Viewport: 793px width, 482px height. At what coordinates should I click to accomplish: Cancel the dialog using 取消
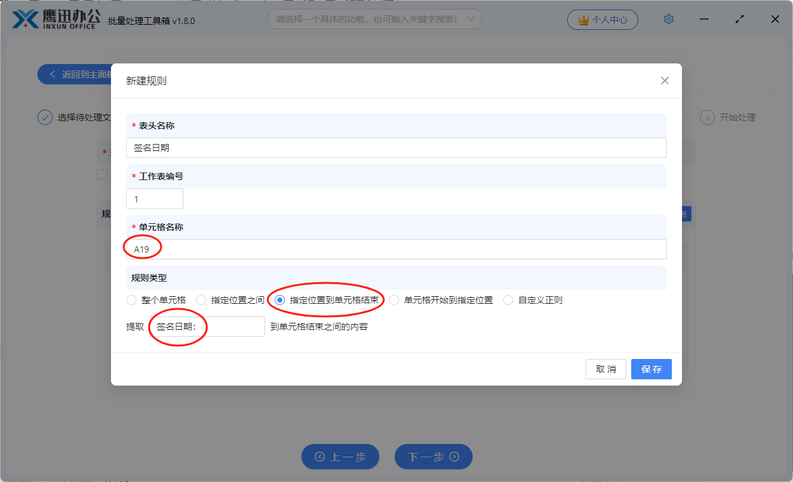click(605, 368)
